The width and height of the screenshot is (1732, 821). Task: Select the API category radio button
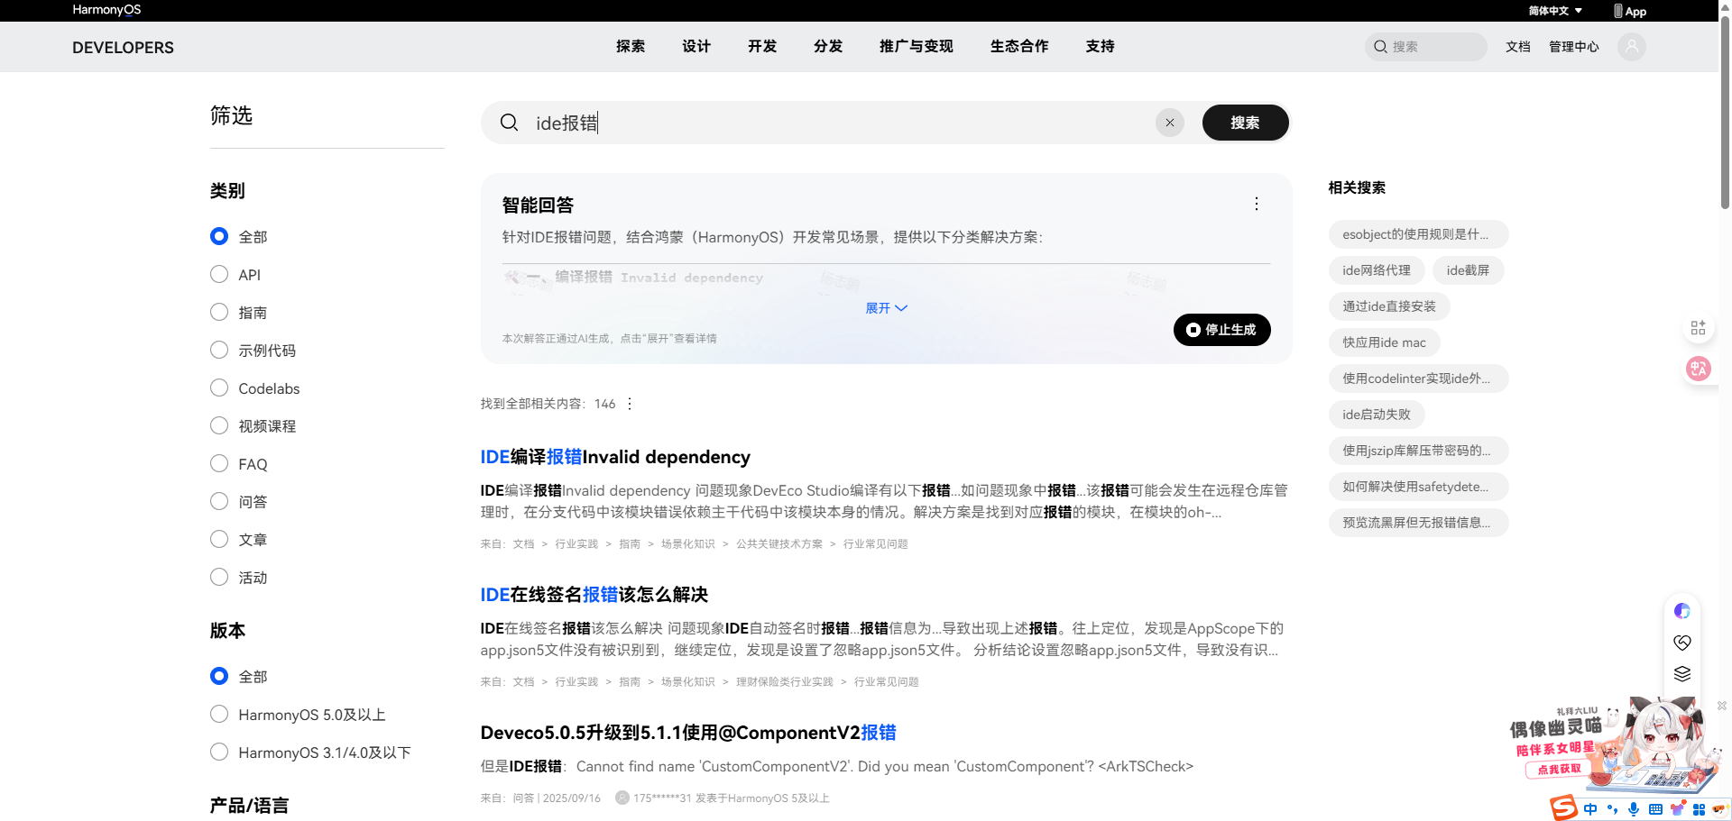coord(219,275)
